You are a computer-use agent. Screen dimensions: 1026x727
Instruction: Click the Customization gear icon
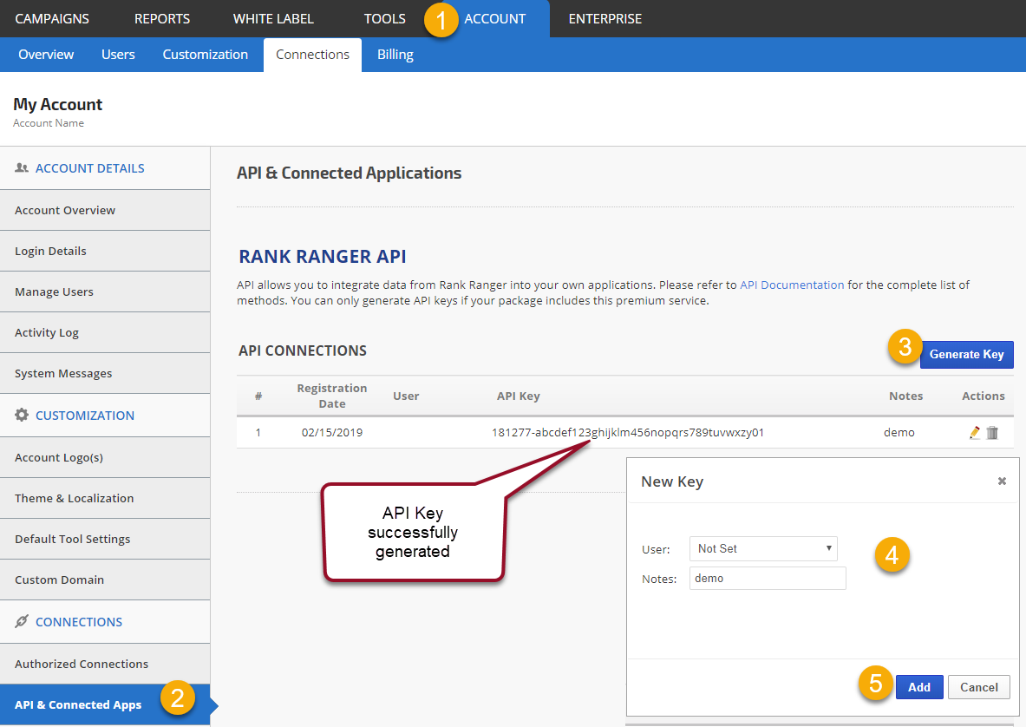(x=22, y=415)
